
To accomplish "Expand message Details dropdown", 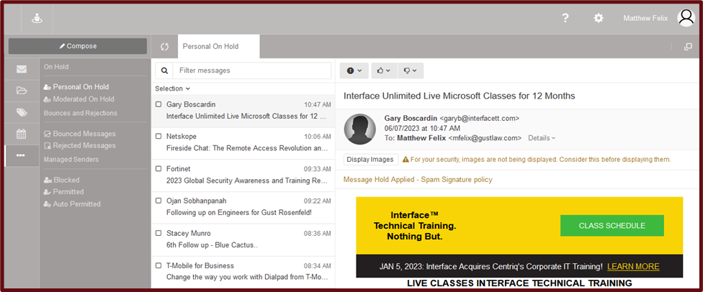I will 542,138.
